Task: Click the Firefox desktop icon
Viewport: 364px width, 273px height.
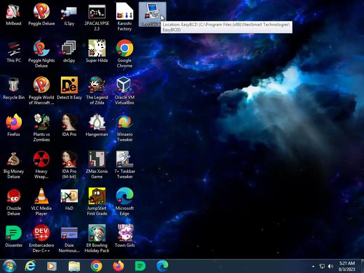Action: 14,125
